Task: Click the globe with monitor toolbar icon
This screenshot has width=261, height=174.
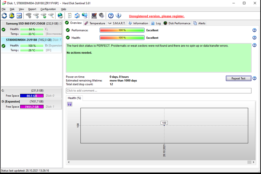Action: click(85, 16)
